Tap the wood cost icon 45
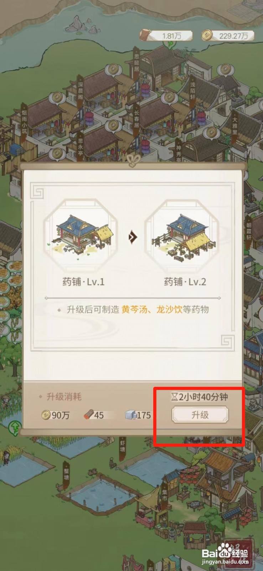The image size is (263, 571). click(89, 415)
